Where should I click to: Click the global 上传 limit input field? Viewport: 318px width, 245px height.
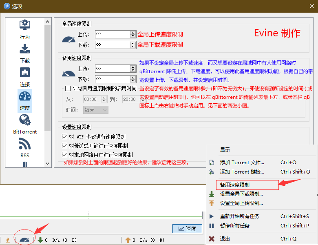point(113,34)
